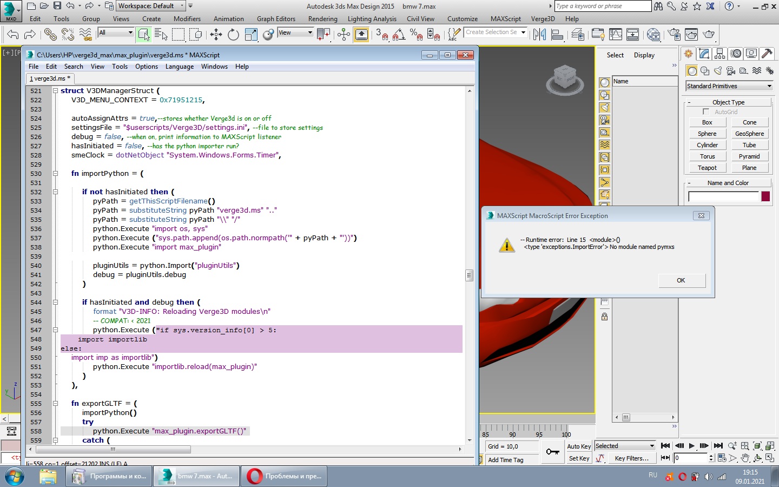Click the Pyramid button
Image resolution: width=779 pixels, height=487 pixels.
pyautogui.click(x=749, y=156)
